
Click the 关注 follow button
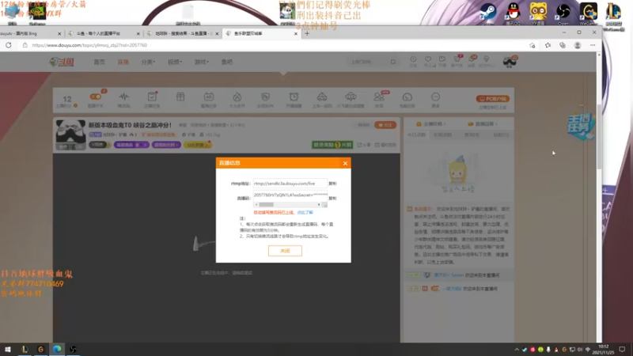click(385, 125)
